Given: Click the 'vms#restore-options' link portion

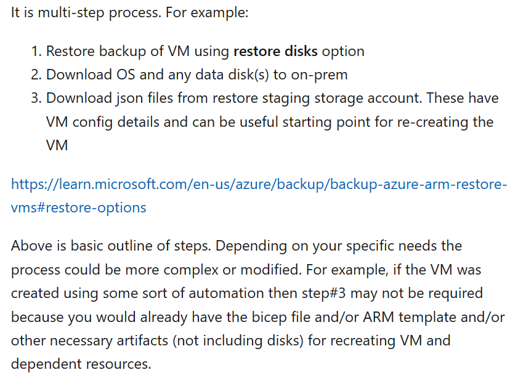Looking at the screenshot, I should coord(79,207).
